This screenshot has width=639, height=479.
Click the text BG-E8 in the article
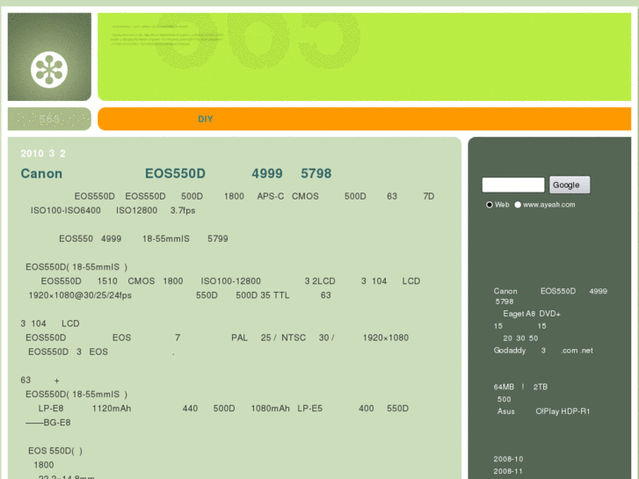pyautogui.click(x=57, y=423)
